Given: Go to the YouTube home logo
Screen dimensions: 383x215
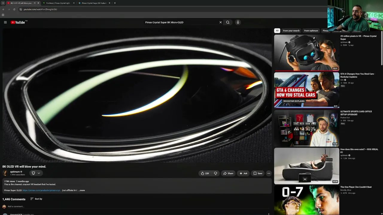Looking at the screenshot, I should tap(18, 22).
